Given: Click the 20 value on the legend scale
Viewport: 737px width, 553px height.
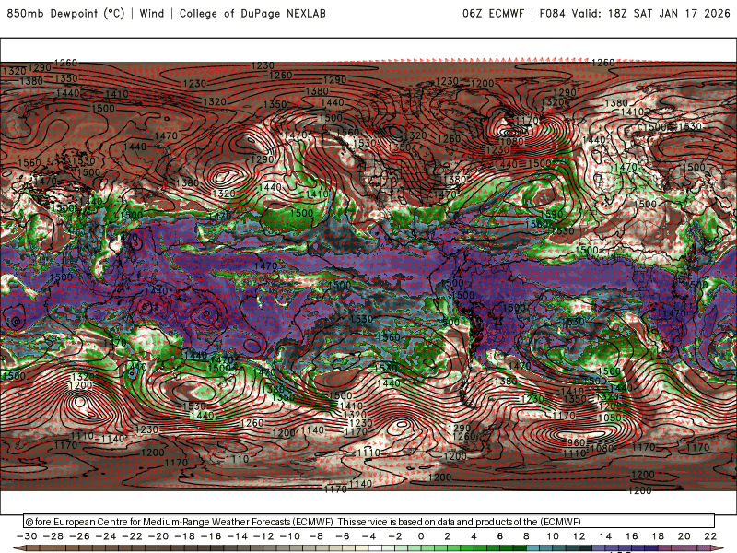Looking at the screenshot, I should pos(684,536).
